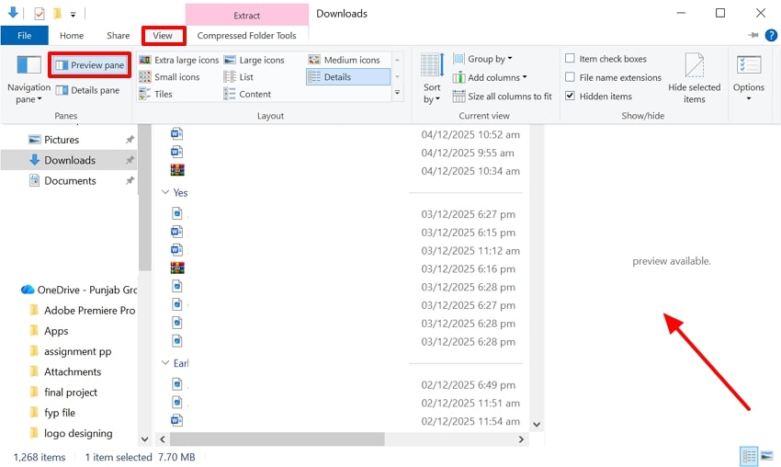Click Size all columns to fit

tap(502, 97)
